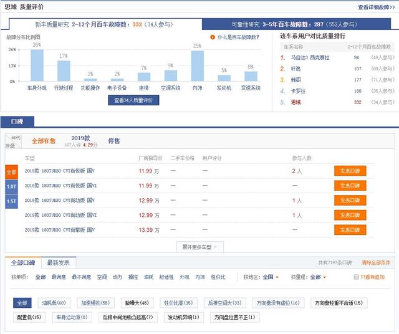The height and width of the screenshot is (334, 399).
Task: Click 发表口碑 for 尚悦版 国VI row
Action: coord(350,186)
